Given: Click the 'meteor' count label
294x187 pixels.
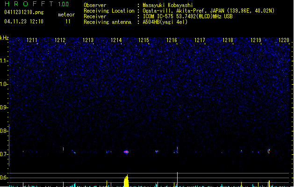Looking at the screenshot, I should coord(66,14).
